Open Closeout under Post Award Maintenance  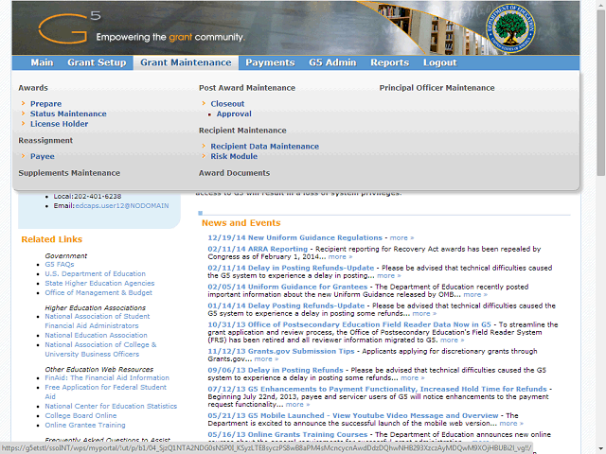(x=227, y=104)
